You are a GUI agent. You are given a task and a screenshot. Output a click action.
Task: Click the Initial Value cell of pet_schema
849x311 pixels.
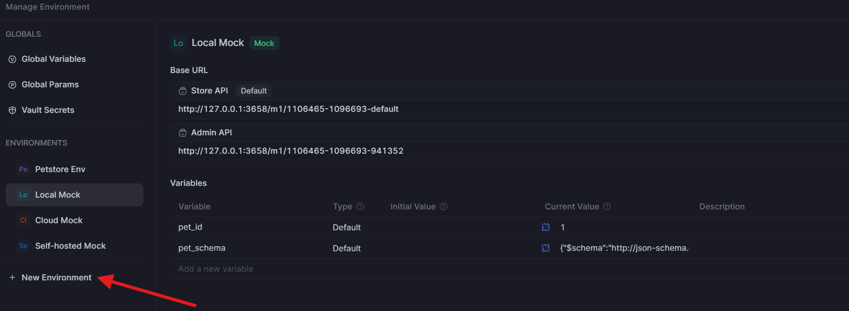[x=462, y=249]
